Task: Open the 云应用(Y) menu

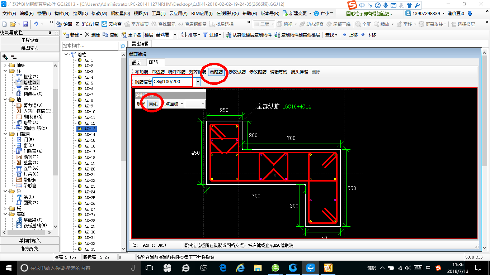Action: [178, 13]
